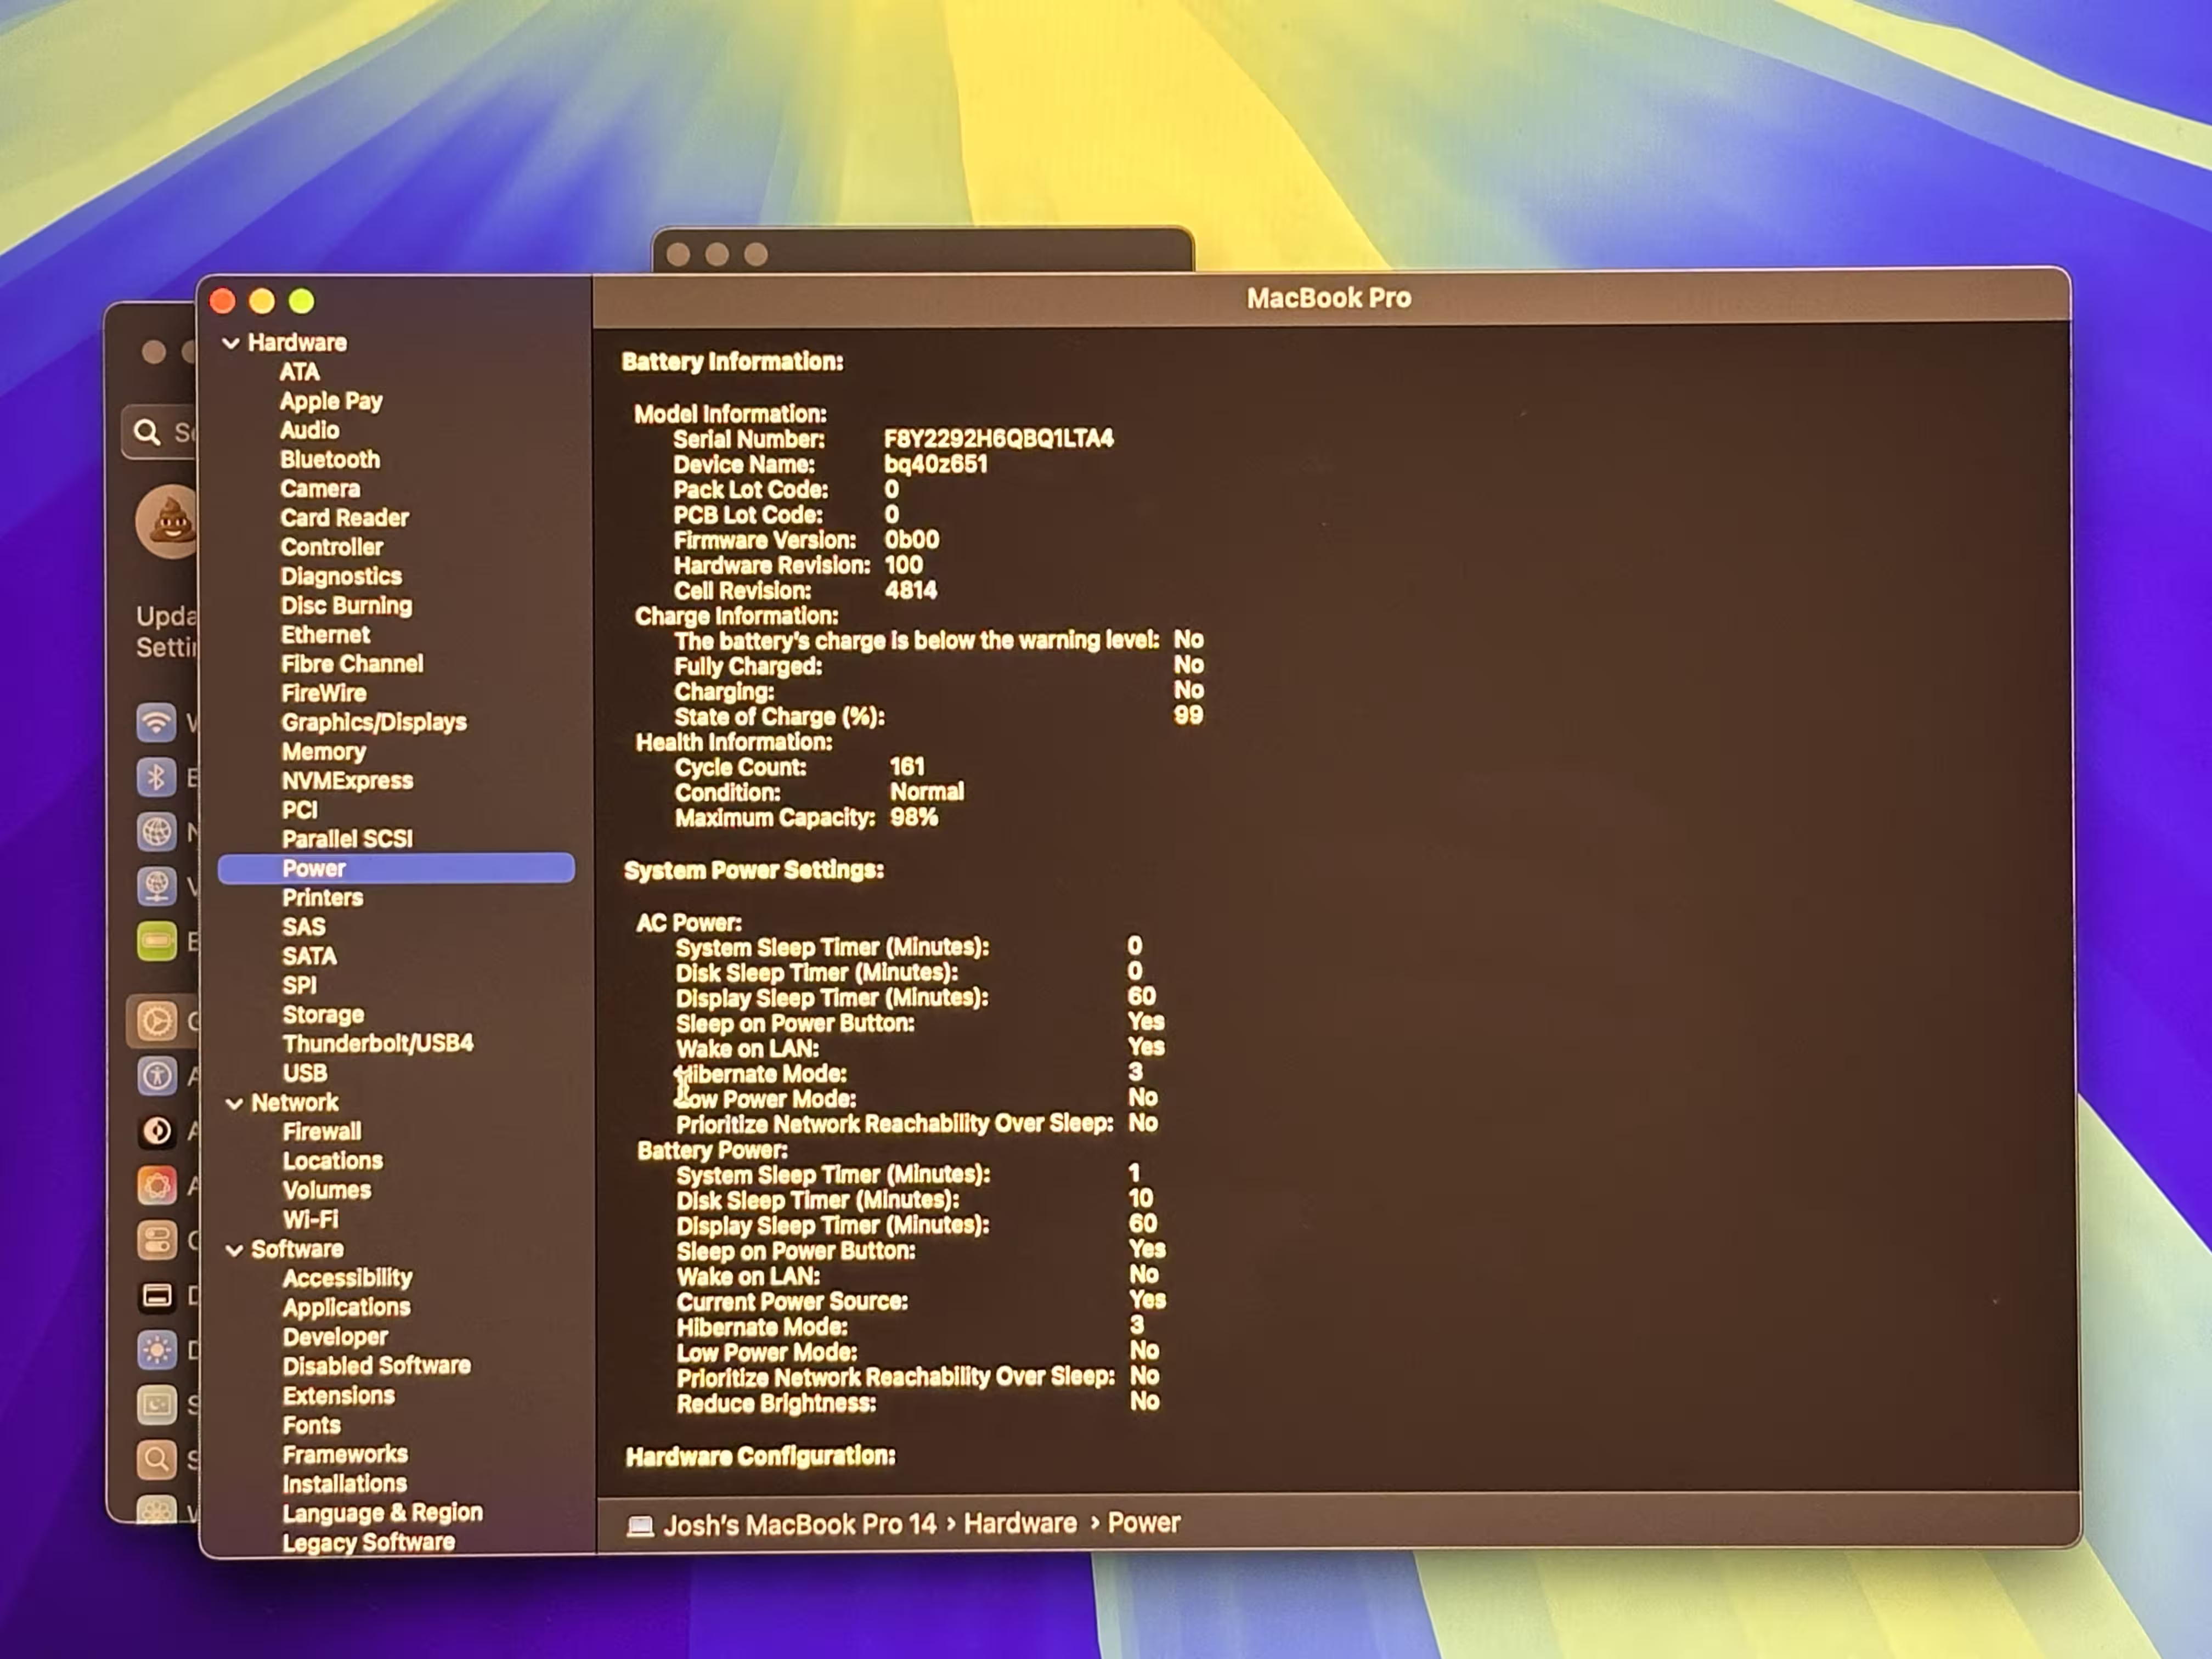Open the SAS hardware entry

303,927
